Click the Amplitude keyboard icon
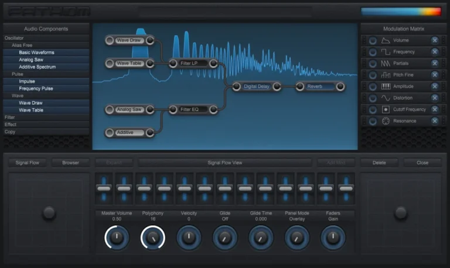This screenshot has height=268, width=450. (386, 86)
